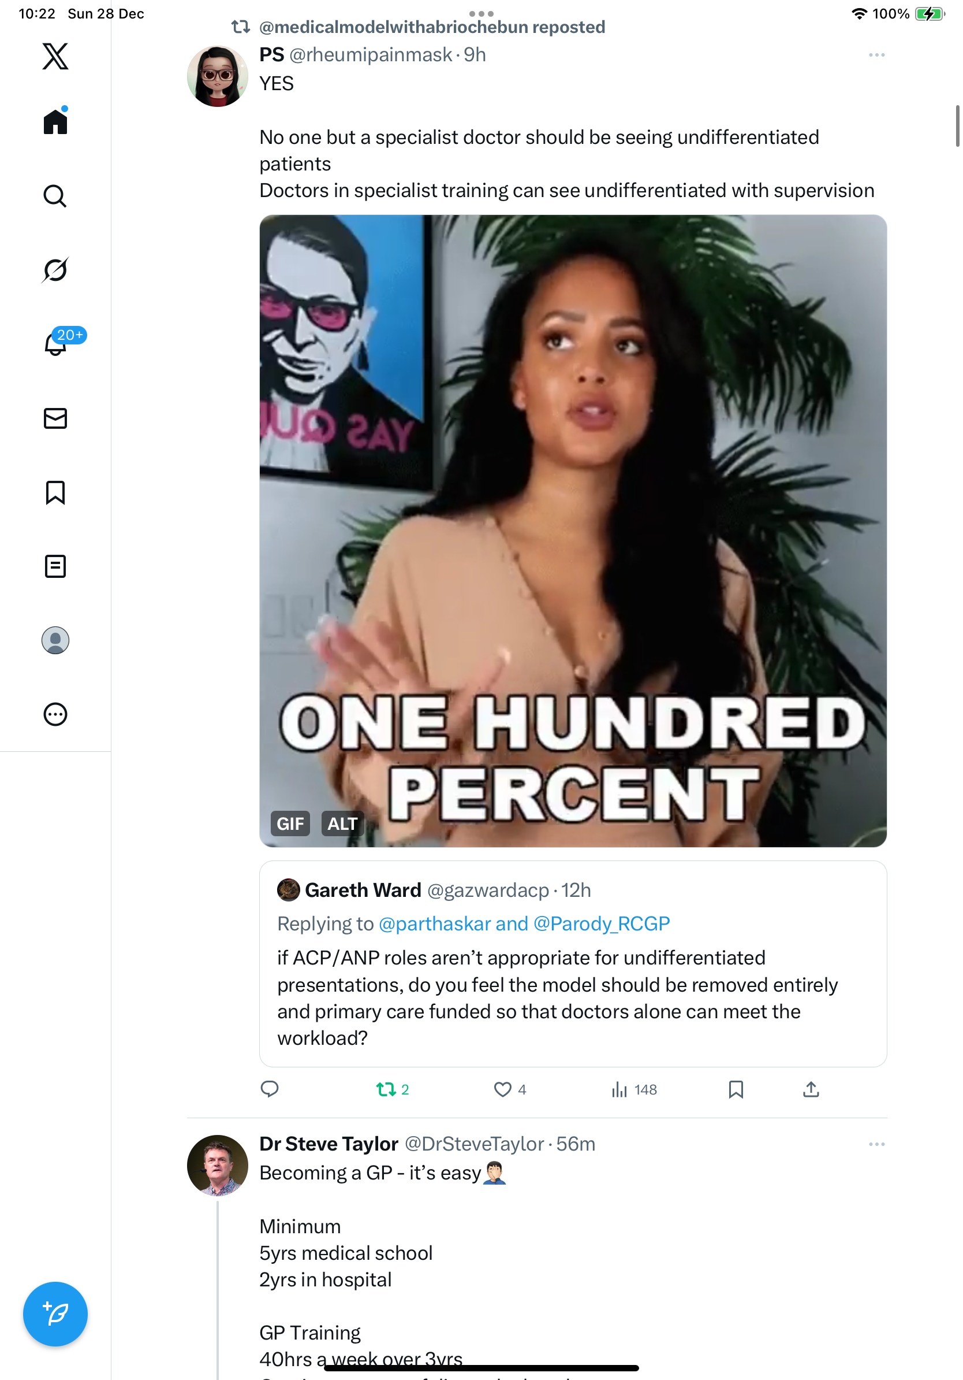Open the Search tab in sidebar
The image size is (963, 1380).
55,196
